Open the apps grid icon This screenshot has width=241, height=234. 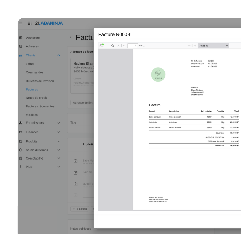tap(30, 23)
